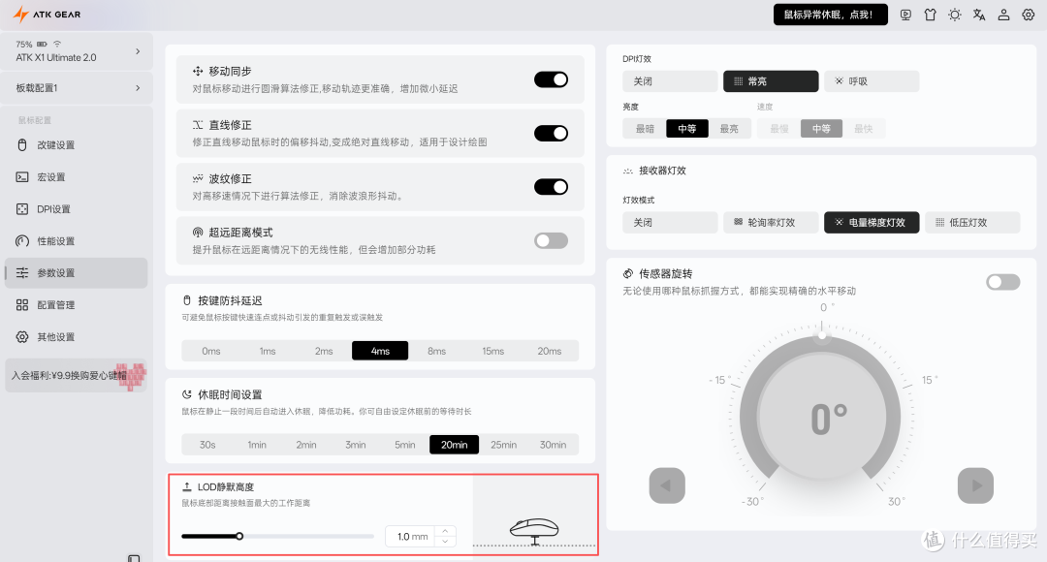Click the mouse icon beside 改键设置
1047x562 pixels.
[x=22, y=144]
